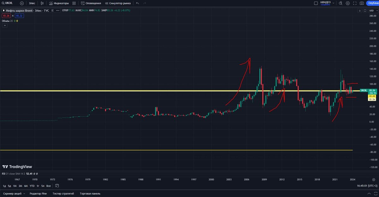Take a snapshot with the camera icon
This screenshot has height=197, width=379.
click(x=362, y=3)
